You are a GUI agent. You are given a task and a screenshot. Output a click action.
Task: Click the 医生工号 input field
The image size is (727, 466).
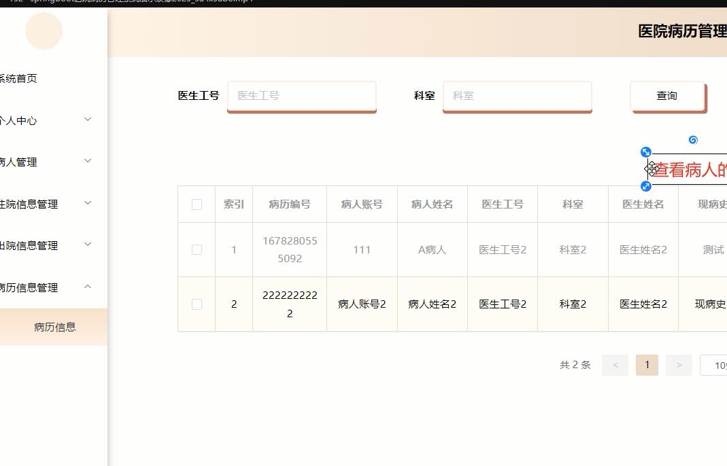[x=301, y=96]
